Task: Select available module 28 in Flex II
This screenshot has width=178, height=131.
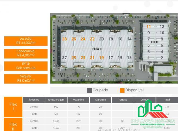Action: point(64,39)
